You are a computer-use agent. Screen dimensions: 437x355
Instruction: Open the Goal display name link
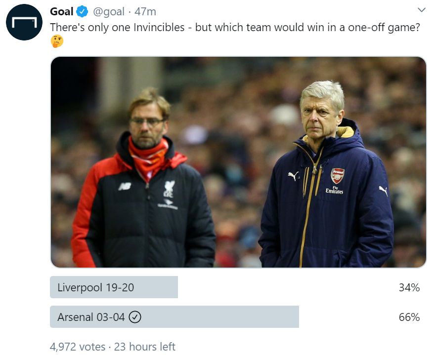pos(62,11)
